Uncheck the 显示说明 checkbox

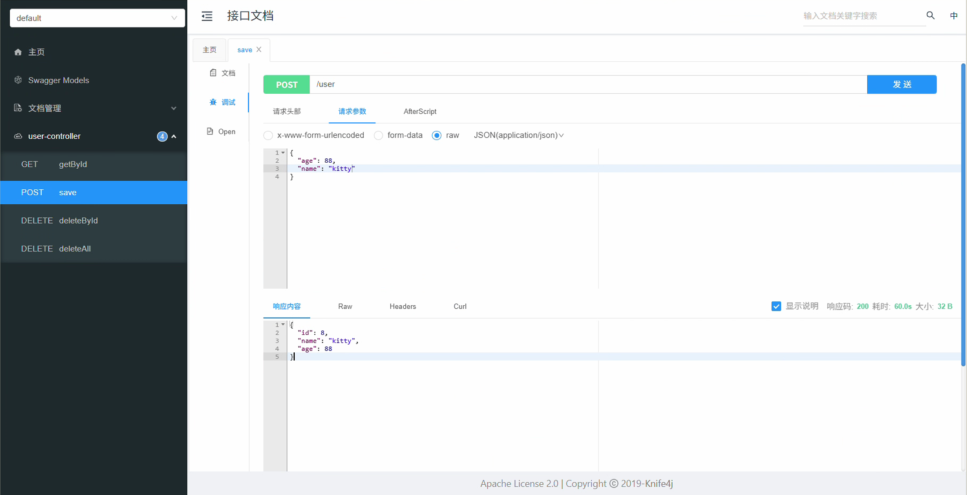pyautogui.click(x=776, y=306)
